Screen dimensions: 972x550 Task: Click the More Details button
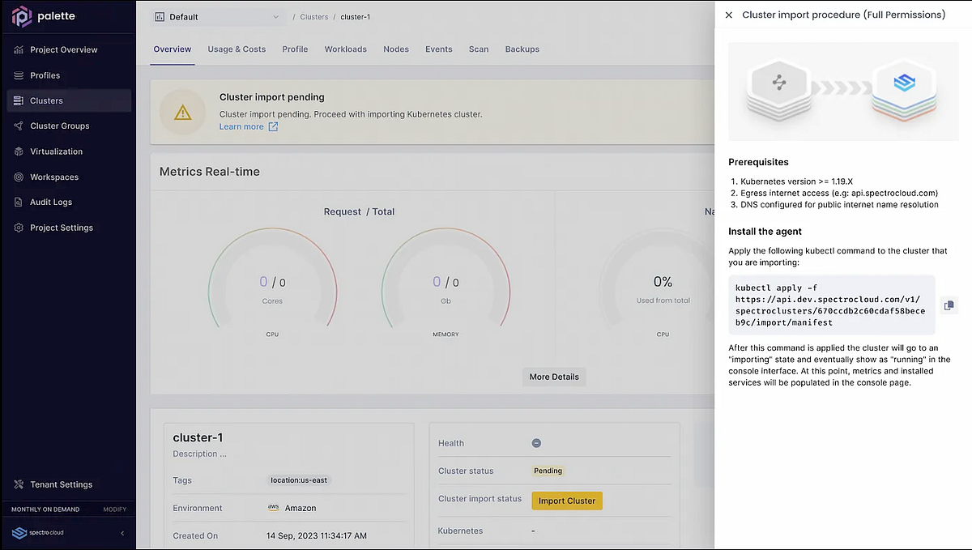point(554,377)
